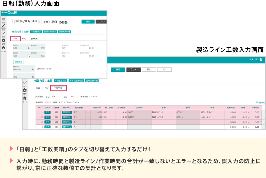
Task: Click 削除 button in table row 2
Action: (x=56, y=117)
